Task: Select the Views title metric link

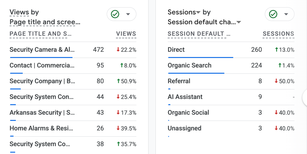Action: (19, 12)
